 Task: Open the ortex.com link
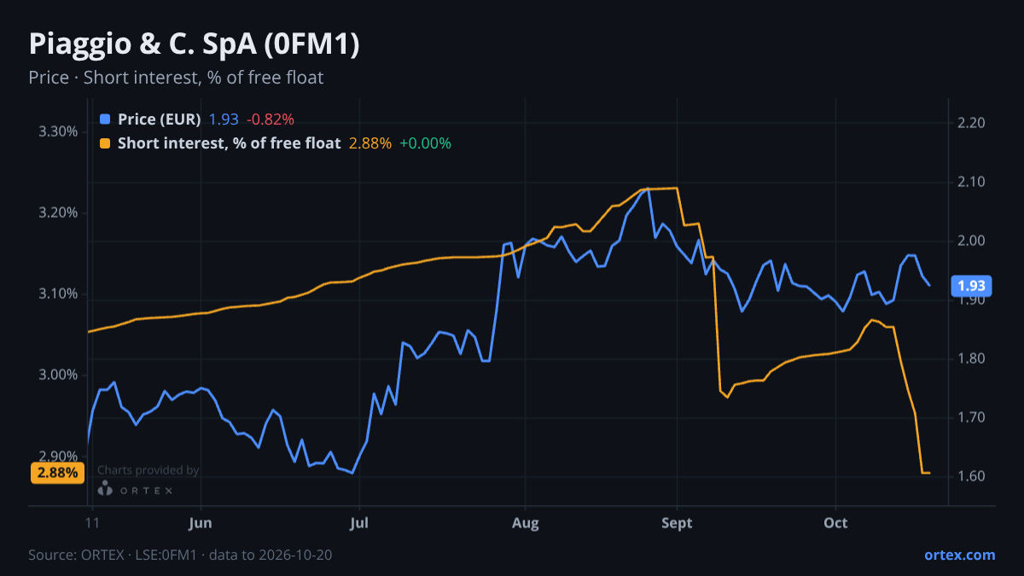[x=959, y=555]
